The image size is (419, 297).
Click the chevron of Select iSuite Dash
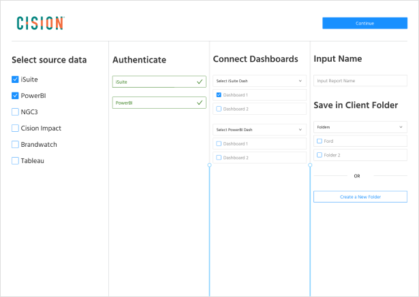(x=300, y=81)
